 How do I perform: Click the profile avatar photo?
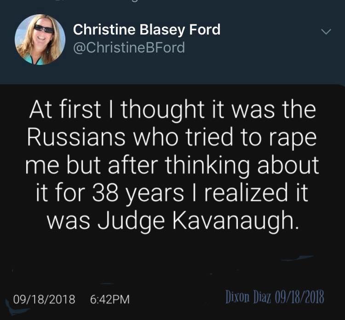[x=40, y=39]
